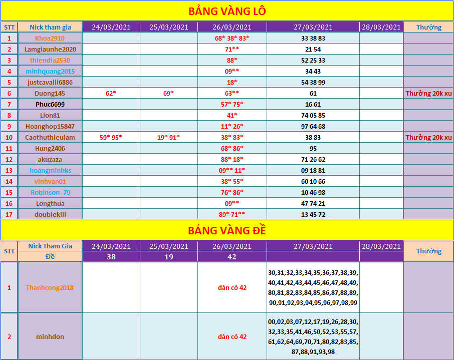454x360 pixels.
Task: Click Đề result '42' under 26/03/2021
Action: click(232, 257)
